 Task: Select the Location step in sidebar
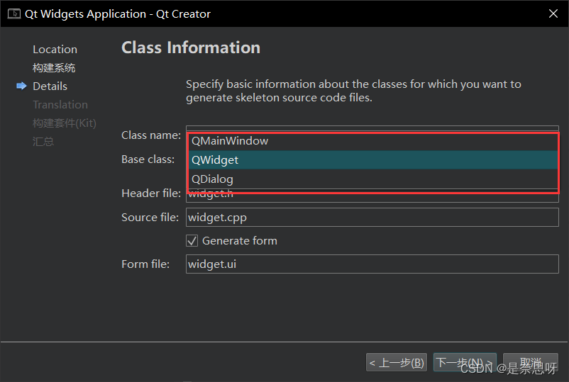point(55,50)
